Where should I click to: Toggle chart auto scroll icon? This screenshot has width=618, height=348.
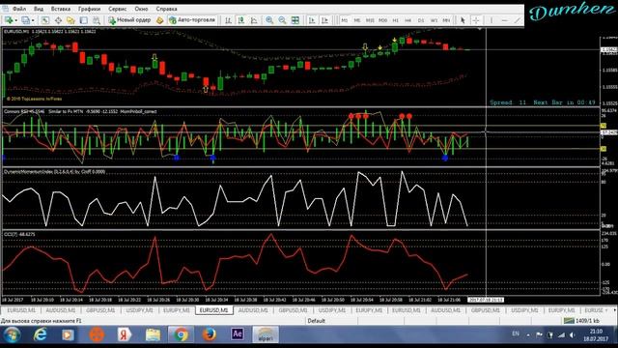[x=312, y=20]
